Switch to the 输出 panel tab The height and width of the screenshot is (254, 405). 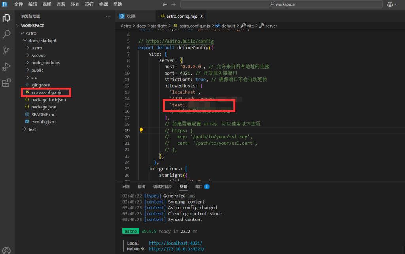(x=141, y=187)
